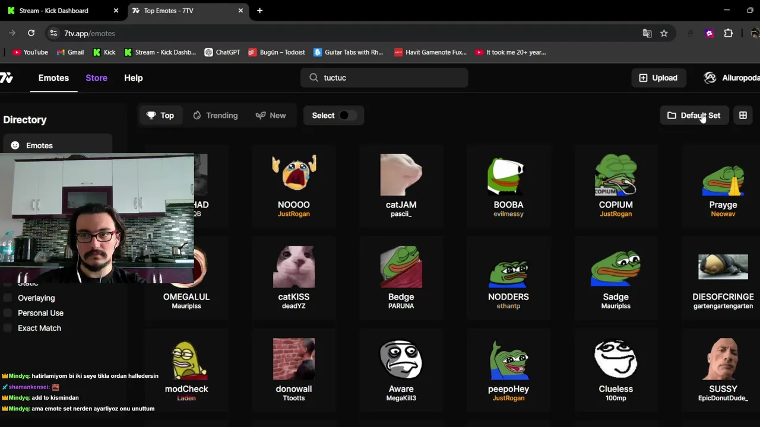The image size is (760, 427).
Task: Click the search magnifier icon
Action: point(313,78)
